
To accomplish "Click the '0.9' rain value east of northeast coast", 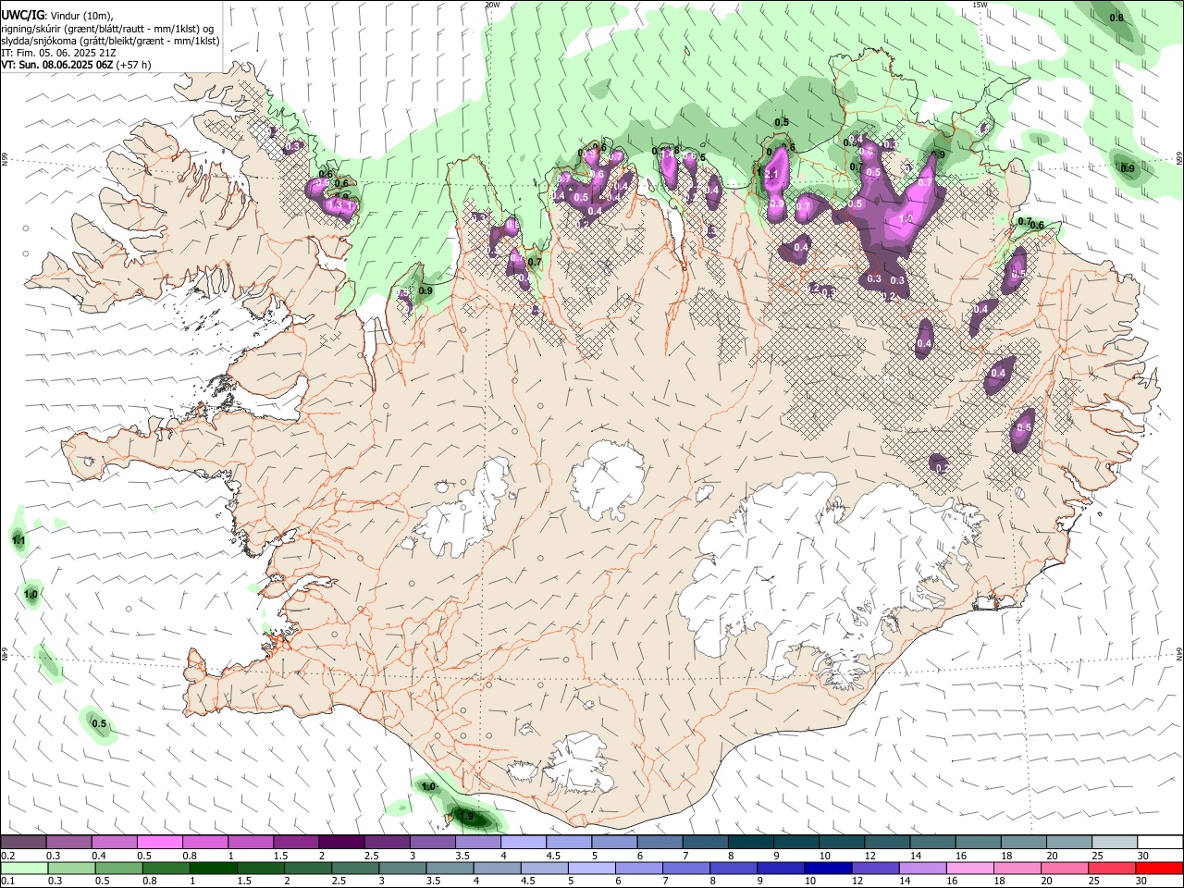I will [x=1127, y=168].
